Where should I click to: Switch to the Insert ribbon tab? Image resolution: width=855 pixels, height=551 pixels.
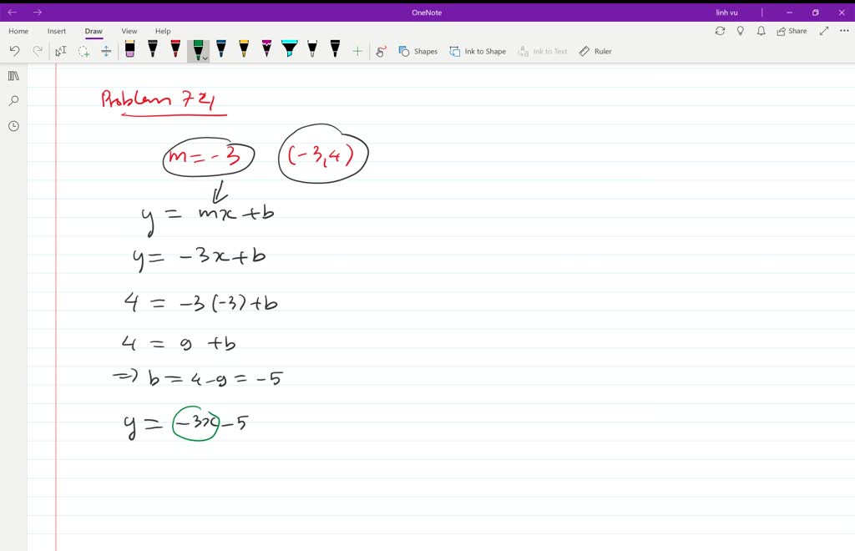[x=56, y=30]
